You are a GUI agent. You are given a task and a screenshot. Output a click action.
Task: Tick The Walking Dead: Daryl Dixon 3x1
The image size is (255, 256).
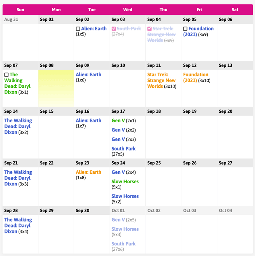point(6,75)
